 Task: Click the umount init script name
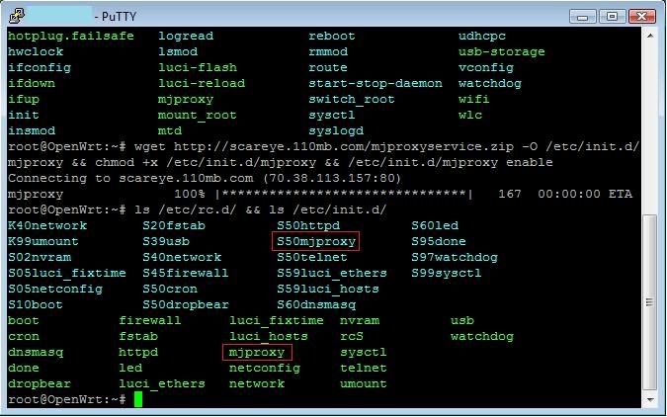click(x=364, y=383)
